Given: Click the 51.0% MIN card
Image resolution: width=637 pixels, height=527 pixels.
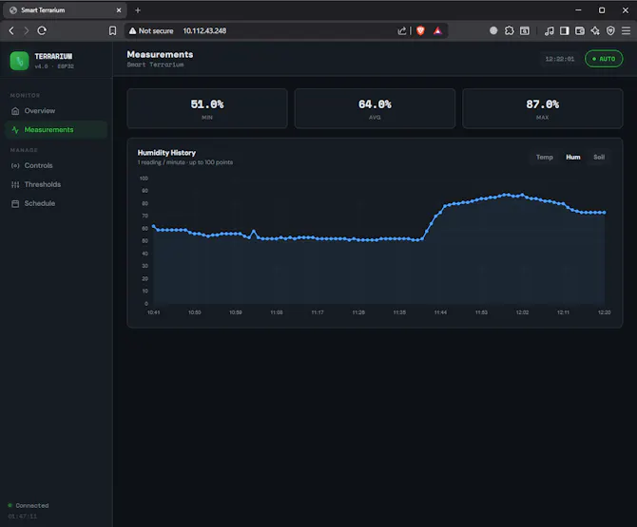Looking at the screenshot, I should (x=207, y=109).
